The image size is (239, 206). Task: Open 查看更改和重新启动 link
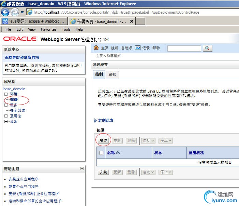coord(22,57)
